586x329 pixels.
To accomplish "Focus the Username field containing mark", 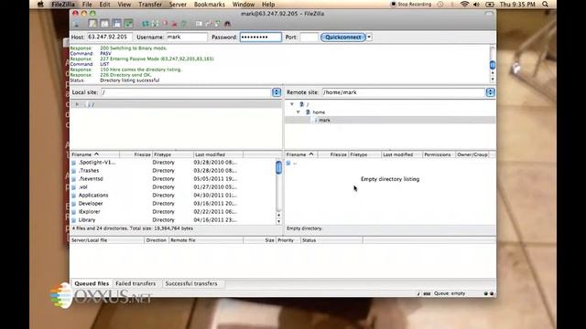I will tap(187, 37).
